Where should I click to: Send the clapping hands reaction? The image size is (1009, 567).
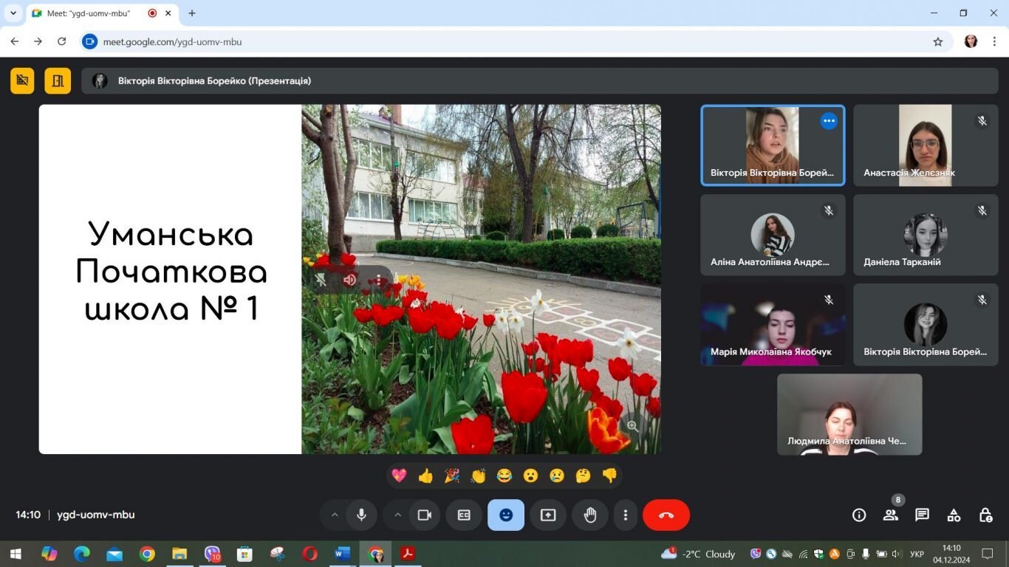pos(478,476)
